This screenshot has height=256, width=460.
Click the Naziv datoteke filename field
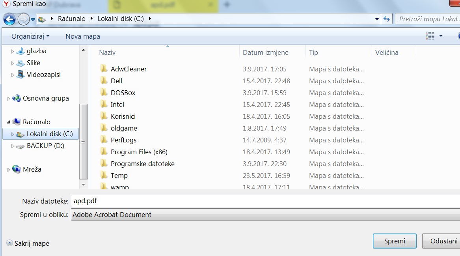click(265, 201)
